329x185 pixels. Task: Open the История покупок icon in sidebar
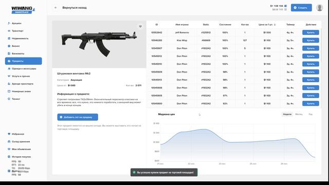point(9,157)
